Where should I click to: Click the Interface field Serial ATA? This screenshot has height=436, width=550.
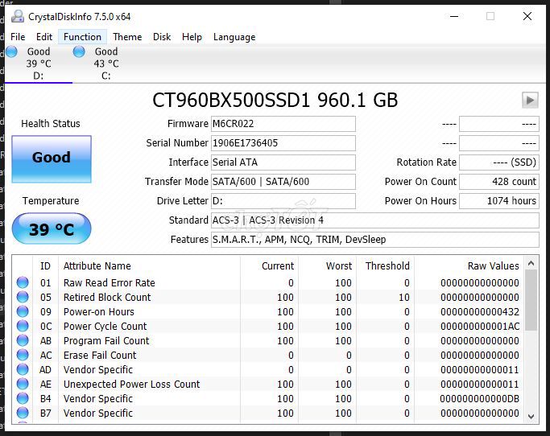coord(283,162)
